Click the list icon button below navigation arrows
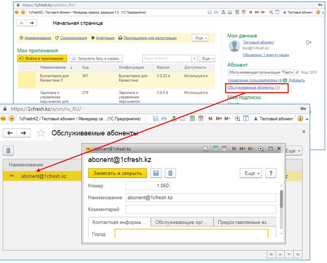Image resolution: width=327 pixels, height=263 pixels. point(8,151)
